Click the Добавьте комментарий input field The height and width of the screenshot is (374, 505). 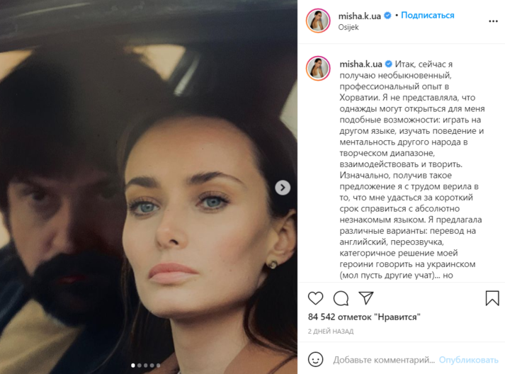[384, 360]
